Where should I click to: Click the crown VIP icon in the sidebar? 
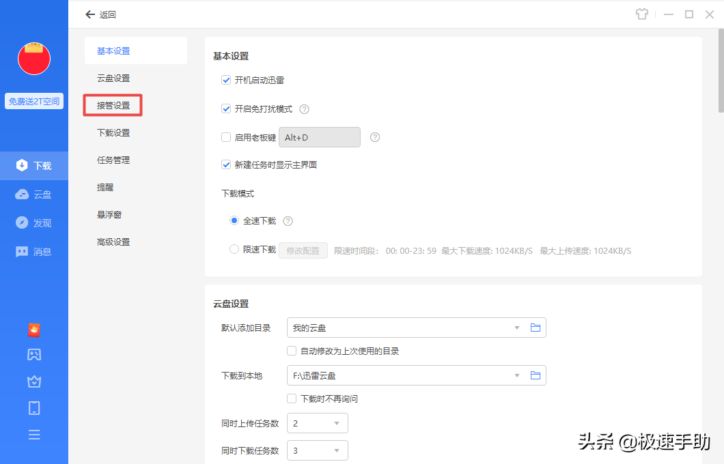point(34,381)
